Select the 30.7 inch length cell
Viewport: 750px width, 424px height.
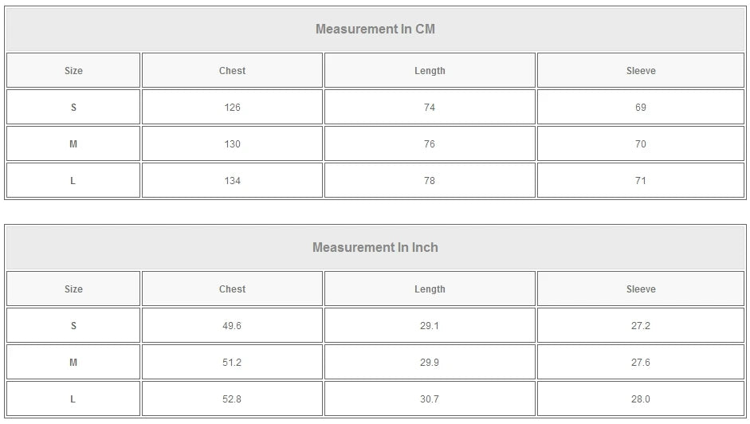[430, 399]
